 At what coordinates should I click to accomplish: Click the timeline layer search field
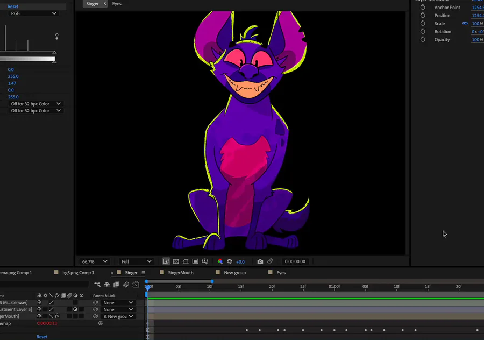[x=44, y=284]
